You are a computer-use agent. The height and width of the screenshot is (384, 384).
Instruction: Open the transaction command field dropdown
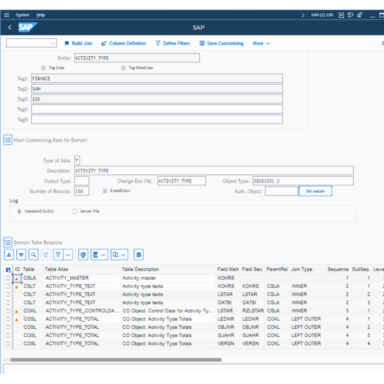tap(53, 43)
